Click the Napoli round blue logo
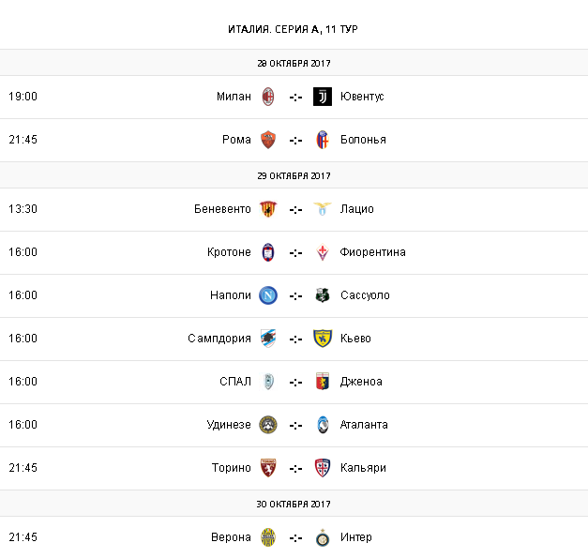 point(268,295)
